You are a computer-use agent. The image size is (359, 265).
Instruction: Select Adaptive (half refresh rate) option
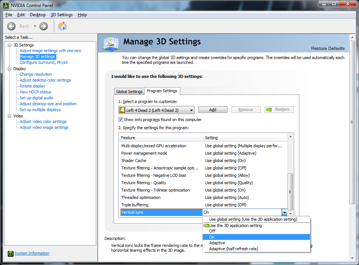(x=256, y=249)
